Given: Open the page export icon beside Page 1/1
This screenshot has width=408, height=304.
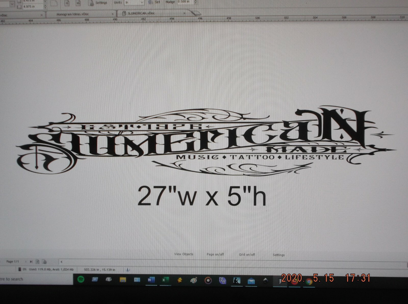Looking at the screenshot, I should click(38, 261).
